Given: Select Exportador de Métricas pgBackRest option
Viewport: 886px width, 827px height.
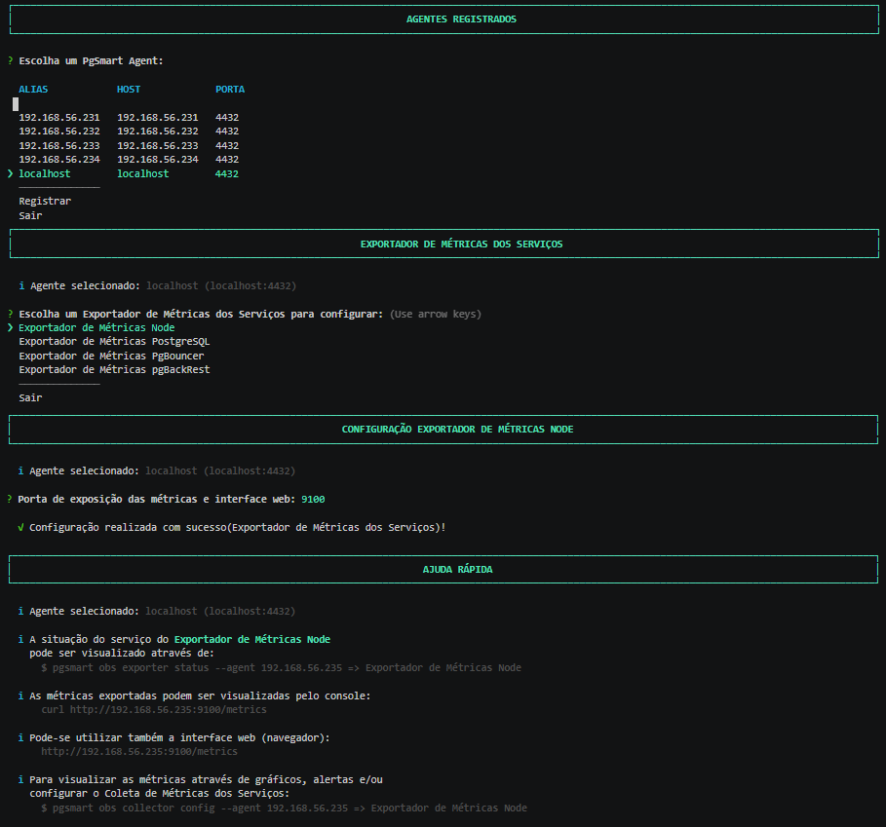Looking at the screenshot, I should click(x=114, y=370).
